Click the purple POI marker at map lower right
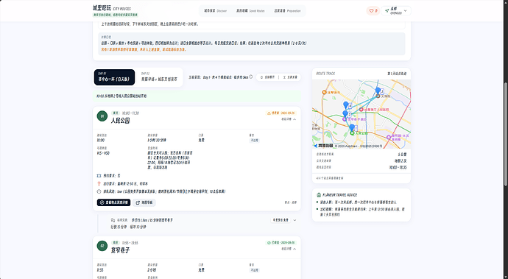 pos(389,138)
